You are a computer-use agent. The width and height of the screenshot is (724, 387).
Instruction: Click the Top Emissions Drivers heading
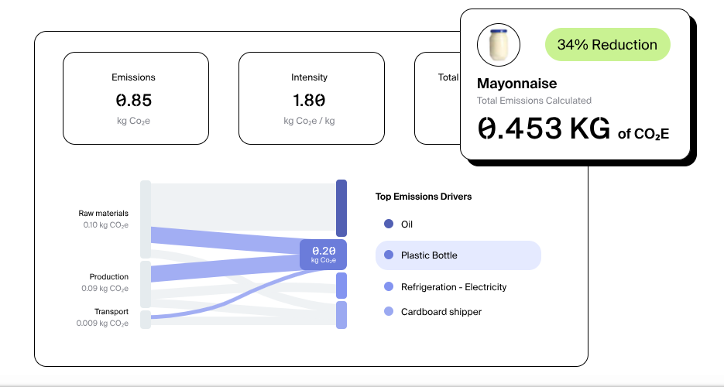click(x=424, y=197)
